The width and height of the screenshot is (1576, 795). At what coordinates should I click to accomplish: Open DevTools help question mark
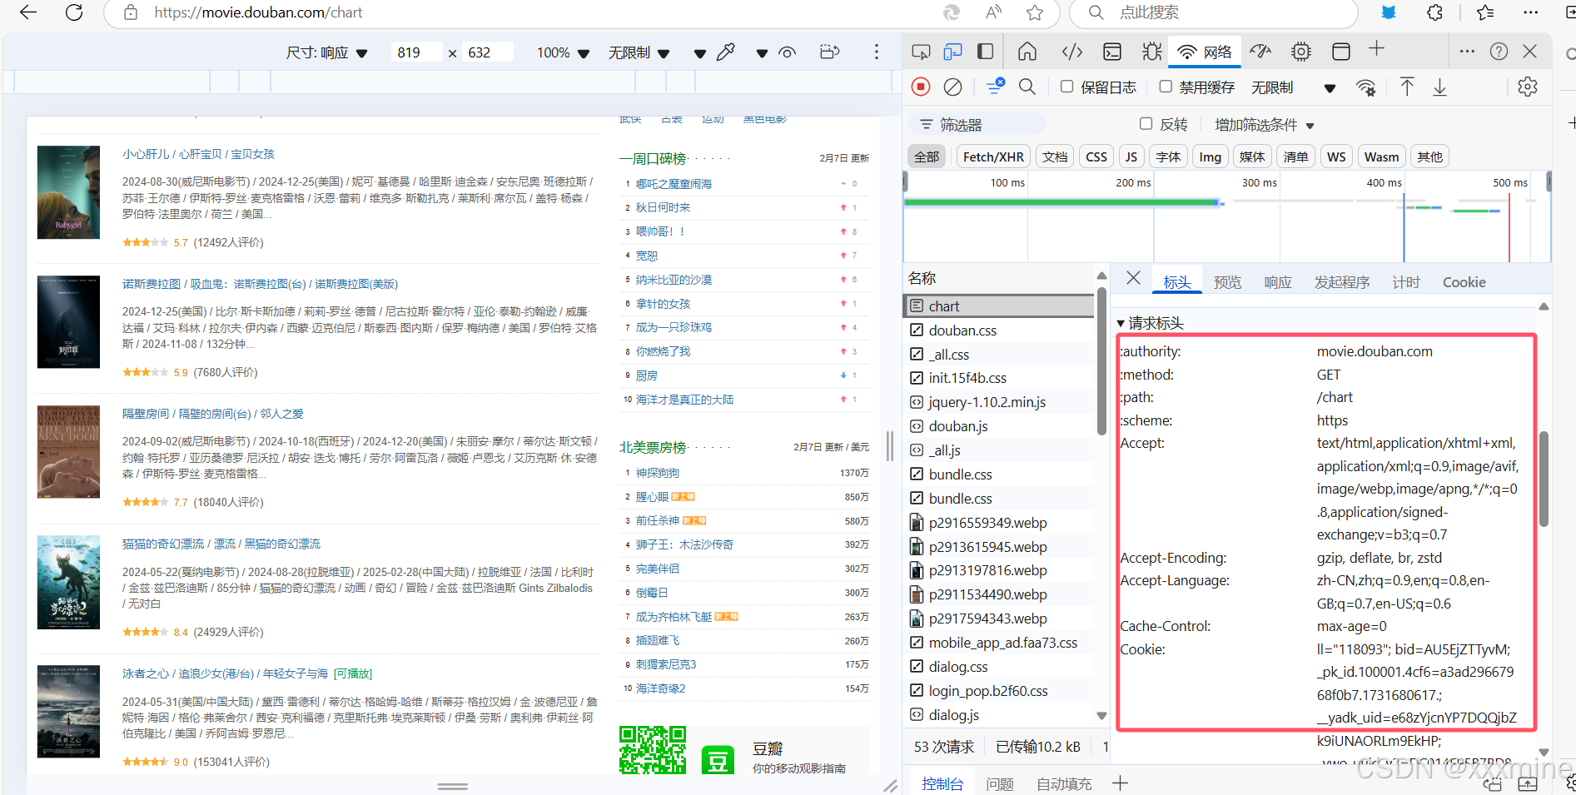[1499, 52]
